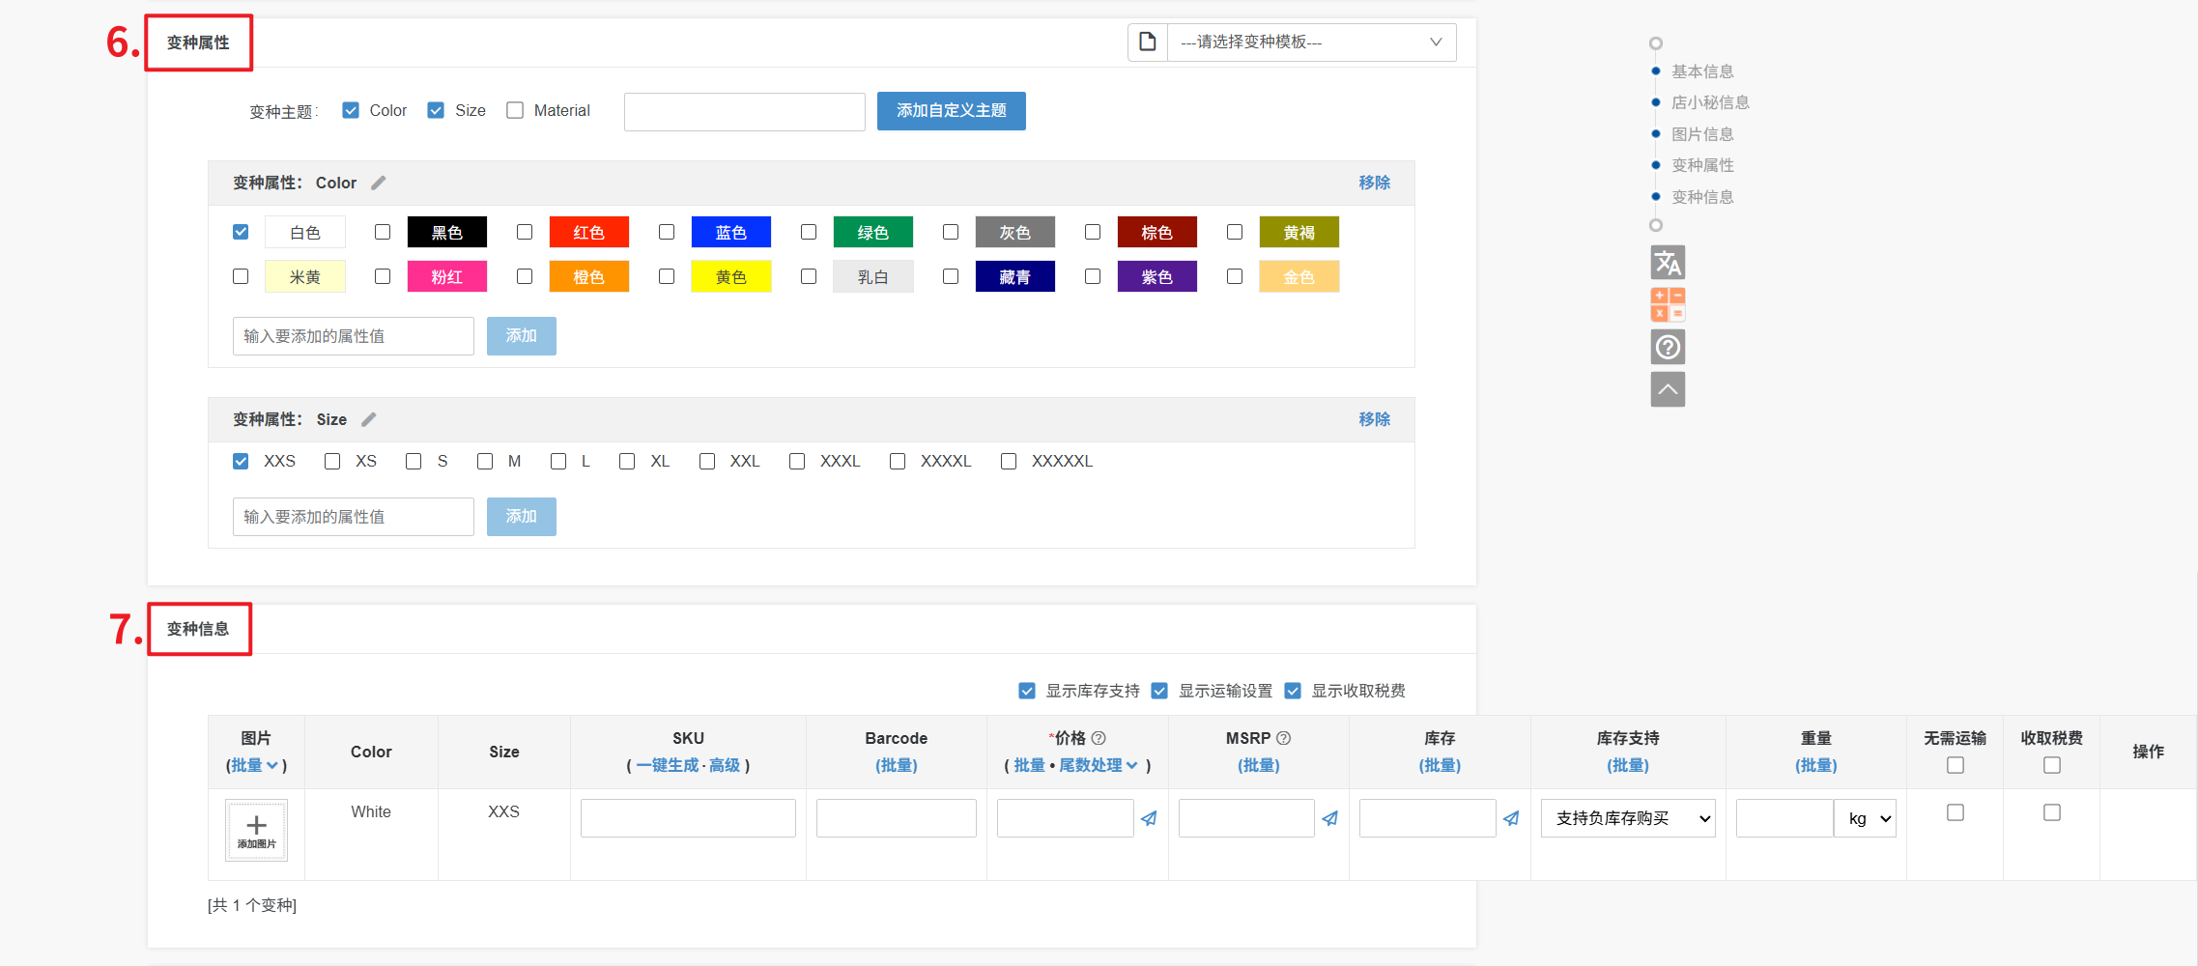This screenshot has width=2198, height=966.
Task: Click 一键生成 link under SKU
Action: coord(667,765)
